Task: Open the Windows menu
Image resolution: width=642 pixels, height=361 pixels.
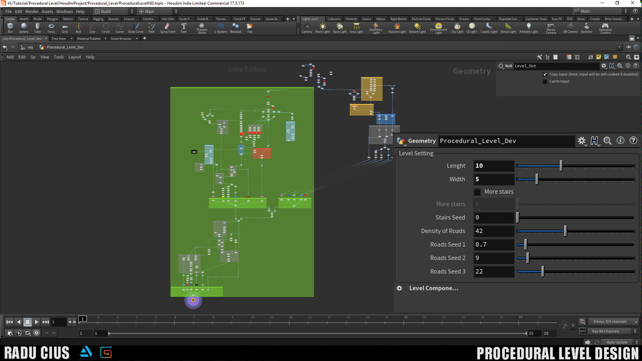Action: tap(64, 11)
